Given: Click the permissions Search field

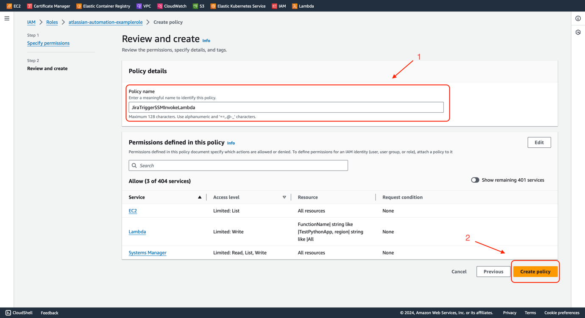Looking at the screenshot, I should (238, 166).
